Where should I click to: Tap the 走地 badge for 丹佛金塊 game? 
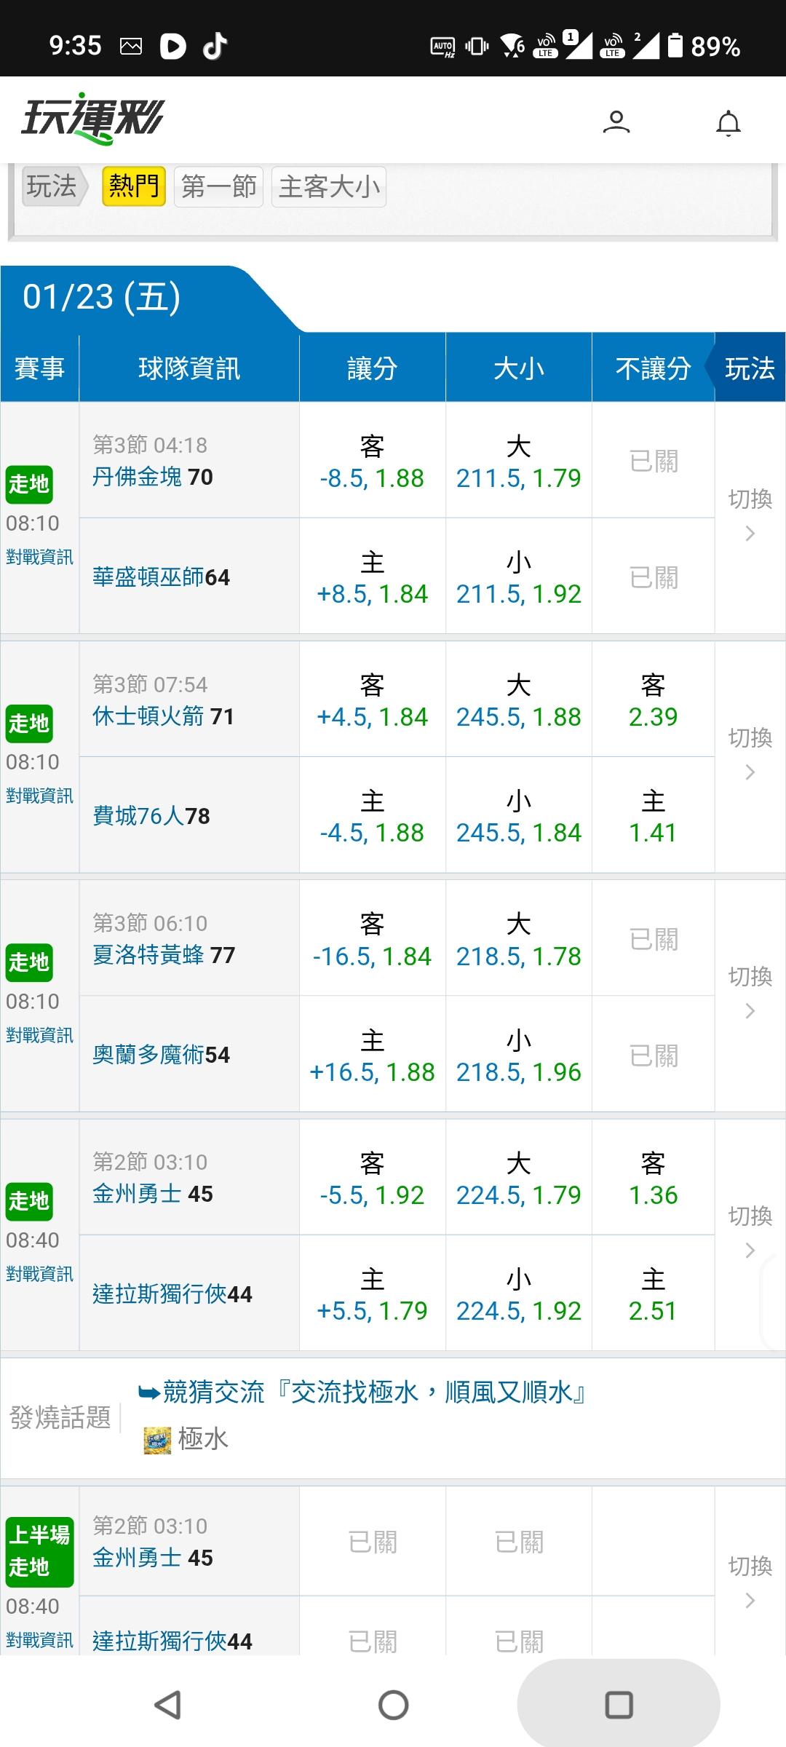click(x=28, y=484)
